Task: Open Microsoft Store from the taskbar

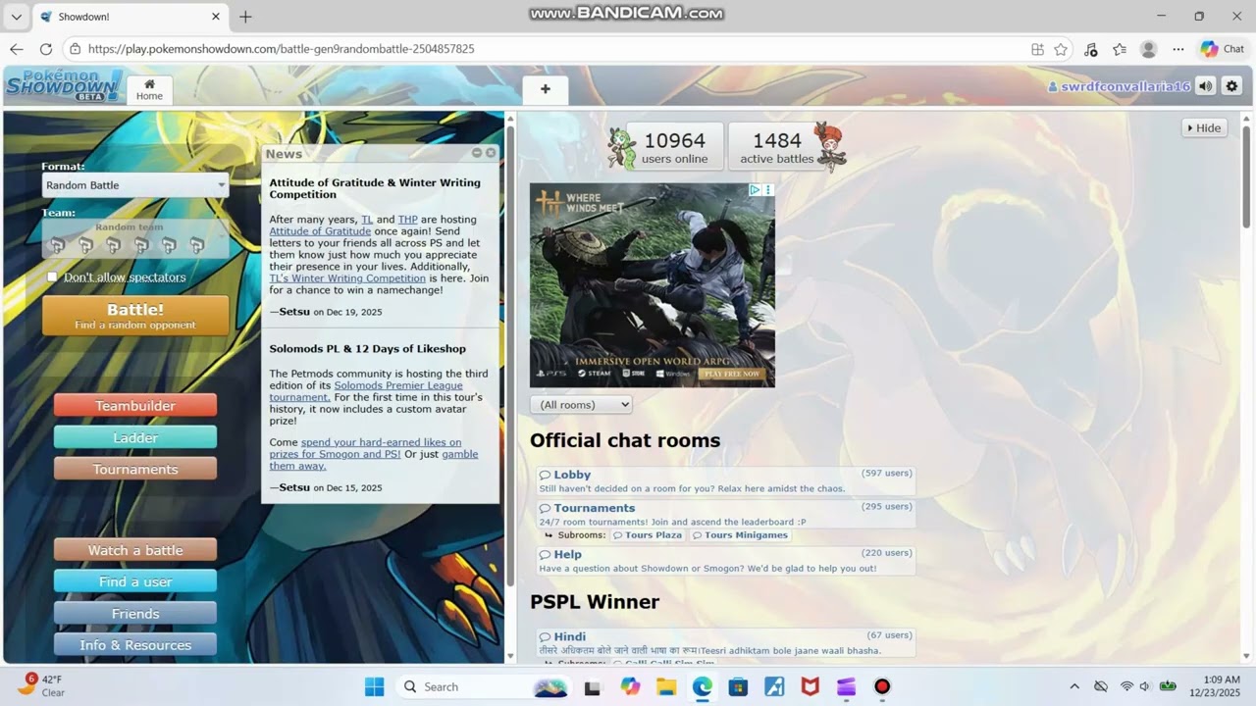Action: pos(738,686)
